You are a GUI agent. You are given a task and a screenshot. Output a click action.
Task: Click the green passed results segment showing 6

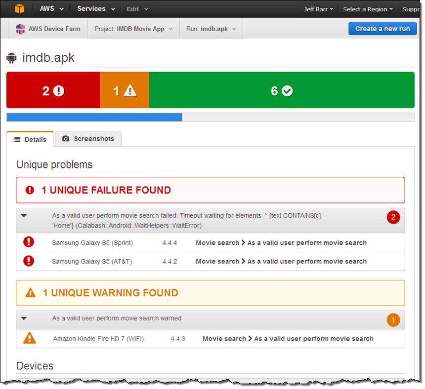[282, 90]
